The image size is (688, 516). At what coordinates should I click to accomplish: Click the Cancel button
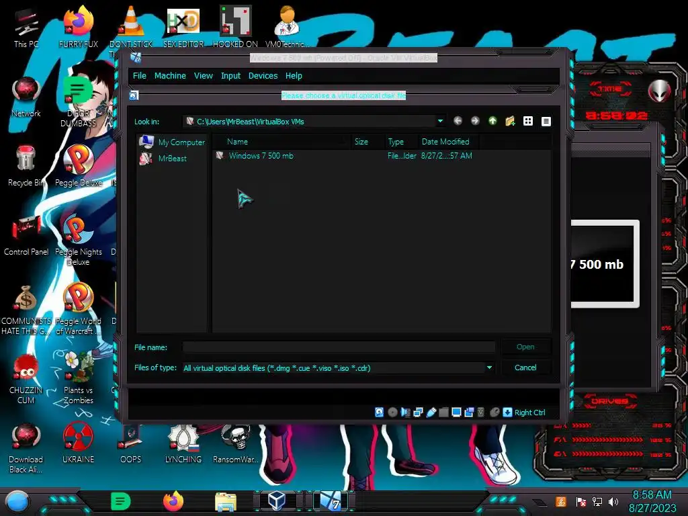525,368
